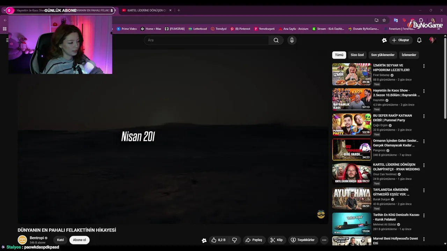Viewport: 447px width, 251px height.
Task: Activate voice search microphone icon
Action: pyautogui.click(x=292, y=40)
